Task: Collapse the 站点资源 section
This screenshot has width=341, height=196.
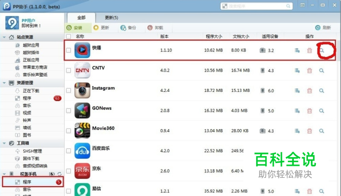Action: [x=4, y=37]
